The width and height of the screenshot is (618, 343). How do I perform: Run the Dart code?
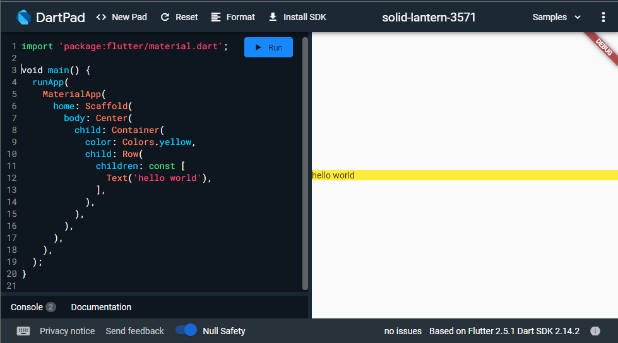pos(268,47)
